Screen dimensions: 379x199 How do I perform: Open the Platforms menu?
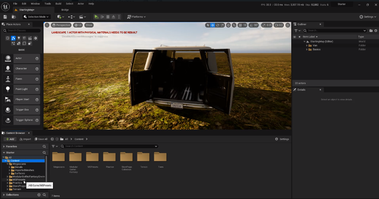click(x=137, y=17)
